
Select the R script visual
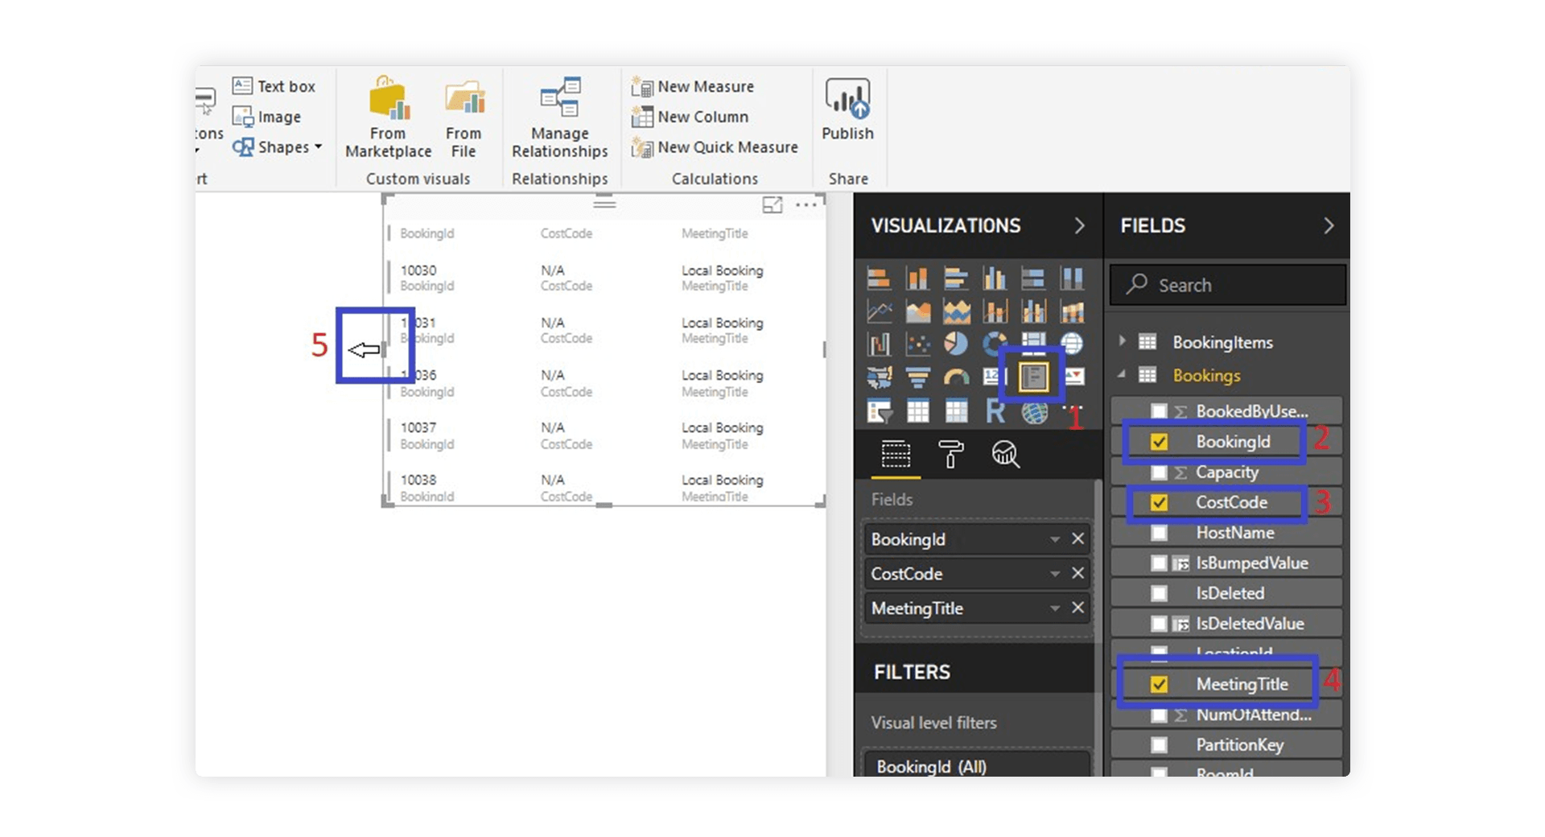click(x=995, y=411)
